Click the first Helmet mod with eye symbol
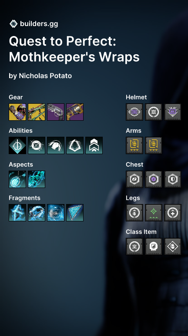Screen dimensions: 188x336 (134, 112)
